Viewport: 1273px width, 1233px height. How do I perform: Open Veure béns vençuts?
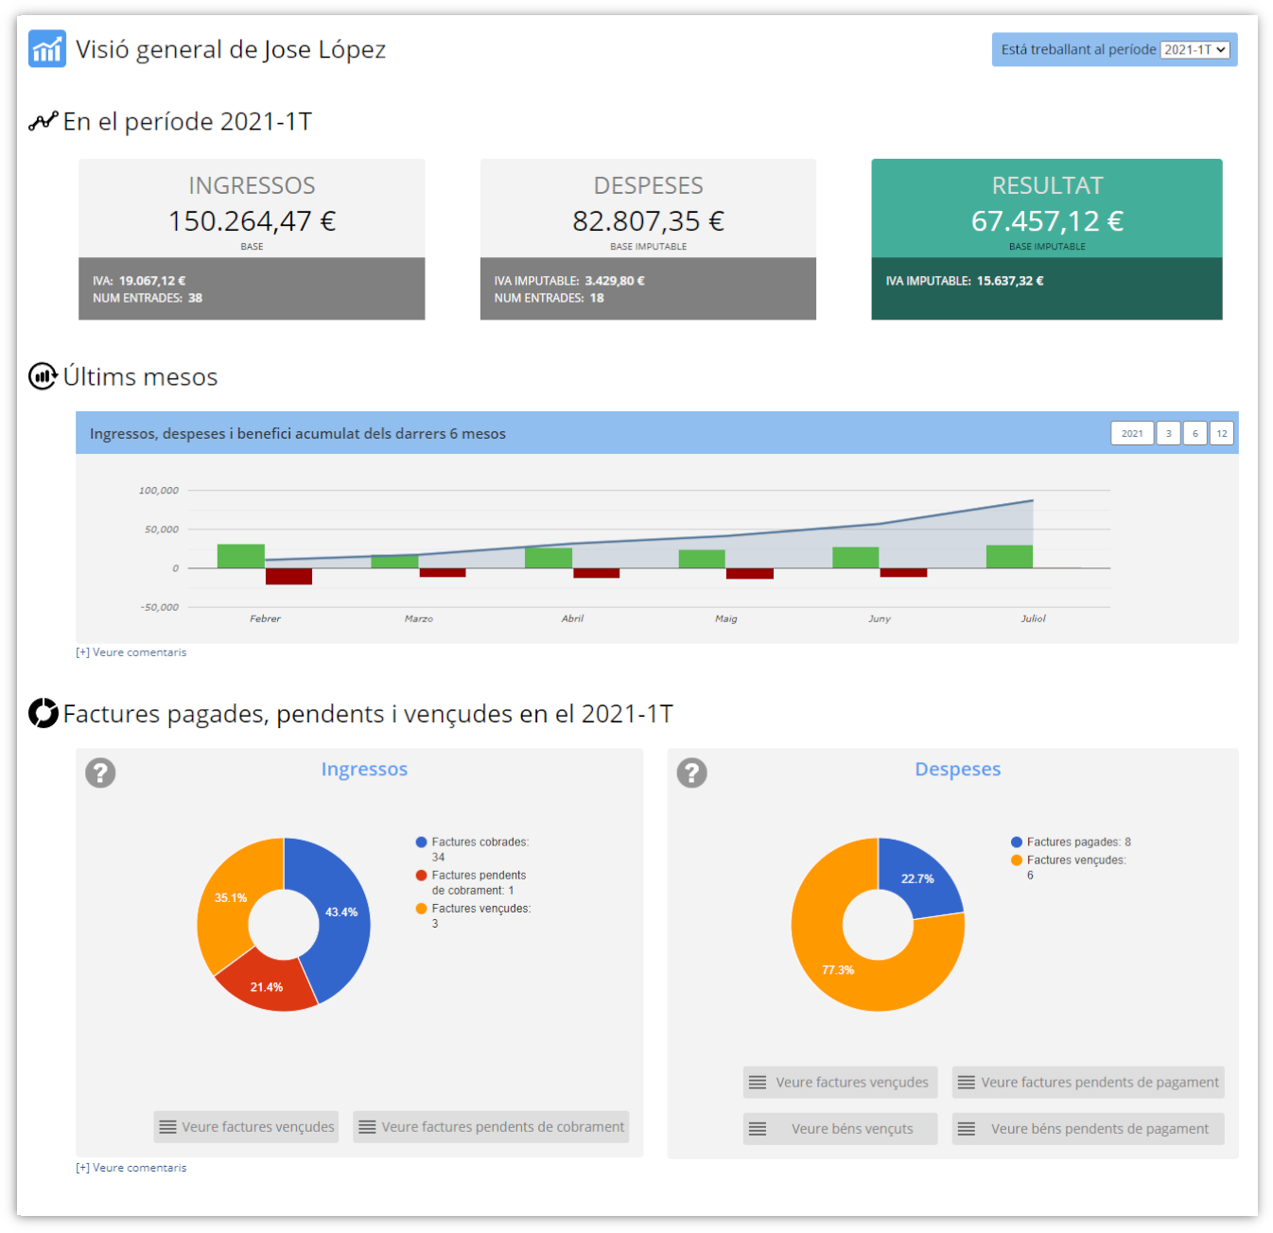pyautogui.click(x=841, y=1129)
